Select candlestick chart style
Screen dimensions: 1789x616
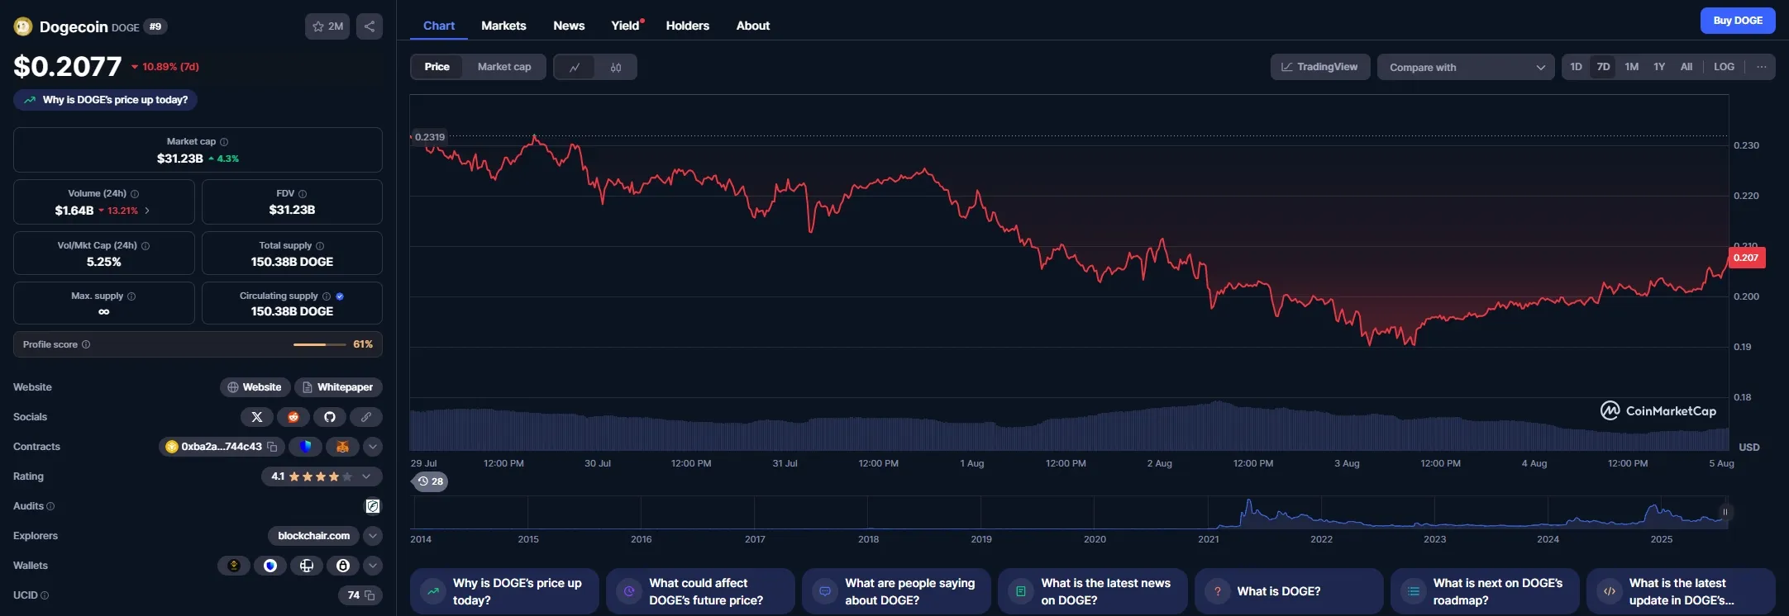point(616,68)
